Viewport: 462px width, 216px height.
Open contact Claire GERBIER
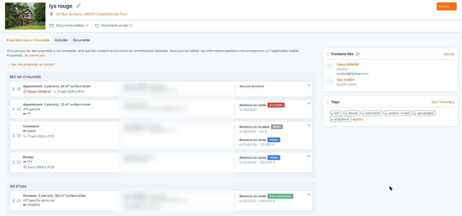348,64
